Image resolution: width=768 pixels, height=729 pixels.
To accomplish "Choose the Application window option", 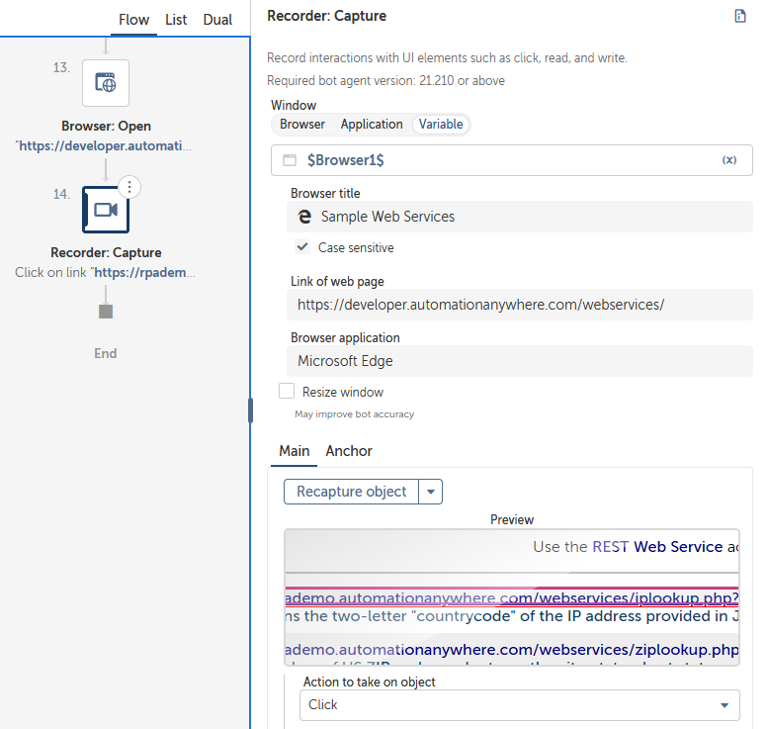I will click(372, 125).
